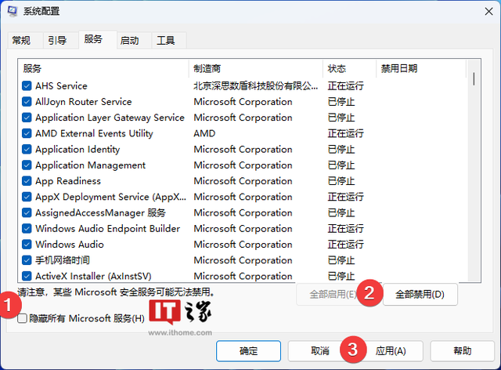Toggle the Windows Audio checkbox

[27, 245]
